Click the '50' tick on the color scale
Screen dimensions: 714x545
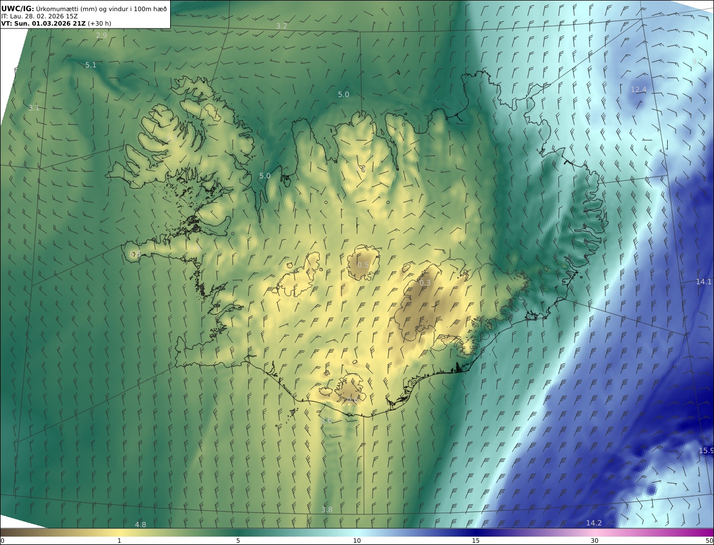click(709, 541)
